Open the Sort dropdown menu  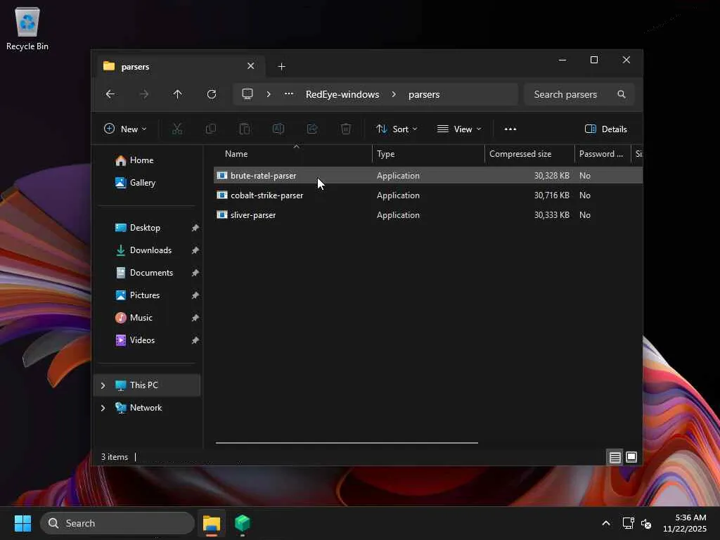(x=397, y=129)
